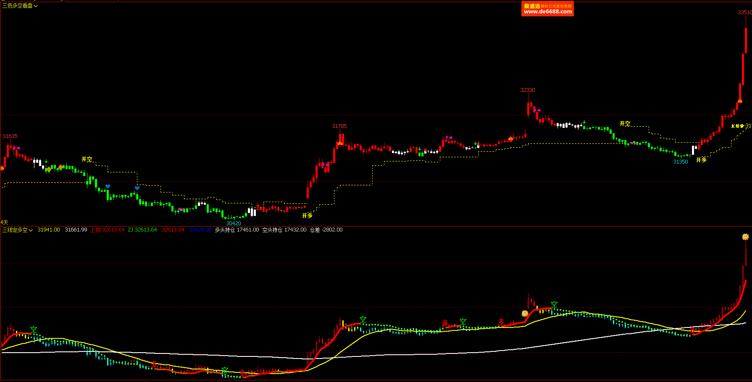This screenshot has height=382, width=752.
Task: Select the orange marker below the 31785 high
Action: point(339,143)
